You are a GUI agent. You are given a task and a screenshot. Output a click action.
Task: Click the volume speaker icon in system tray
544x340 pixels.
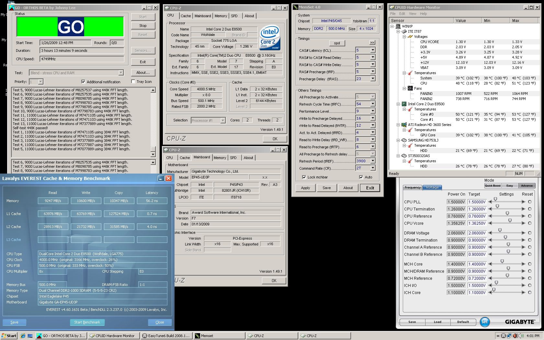(x=521, y=336)
